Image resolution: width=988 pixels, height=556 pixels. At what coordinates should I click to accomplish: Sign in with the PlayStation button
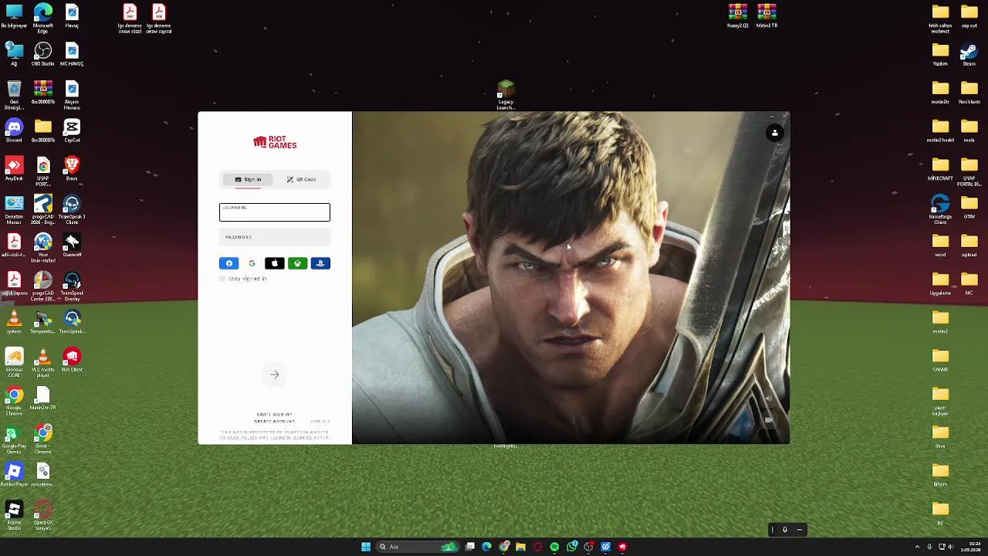320,263
